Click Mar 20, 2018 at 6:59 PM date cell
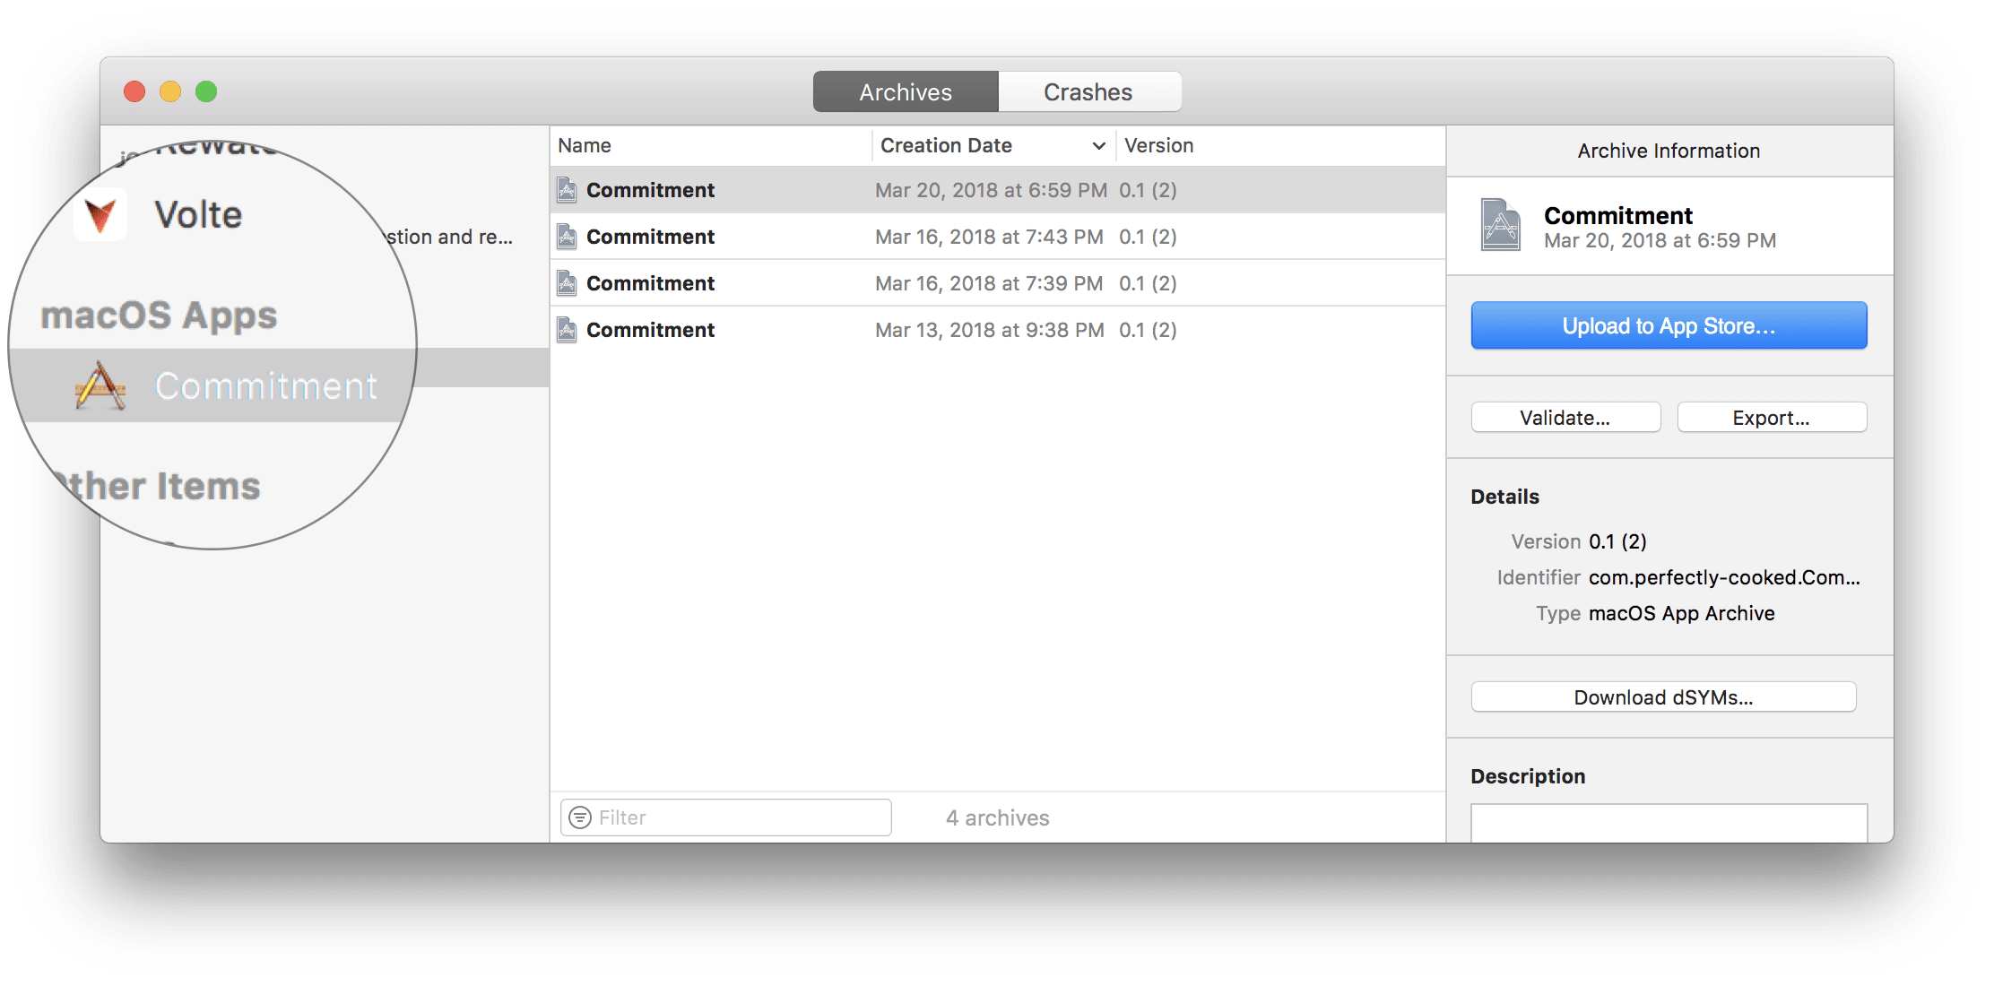 point(991,190)
